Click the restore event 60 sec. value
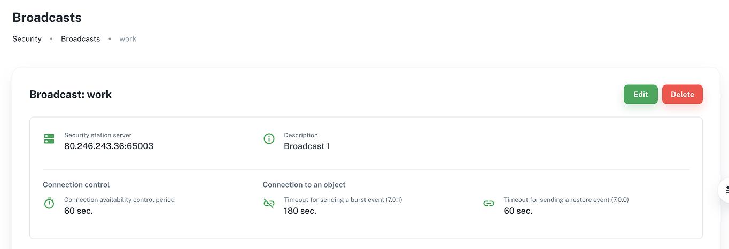 (518, 211)
